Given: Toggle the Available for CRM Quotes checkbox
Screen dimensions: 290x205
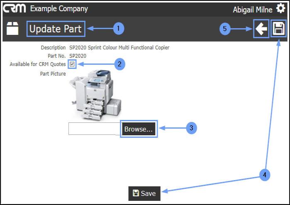Looking at the screenshot, I should coord(72,64).
